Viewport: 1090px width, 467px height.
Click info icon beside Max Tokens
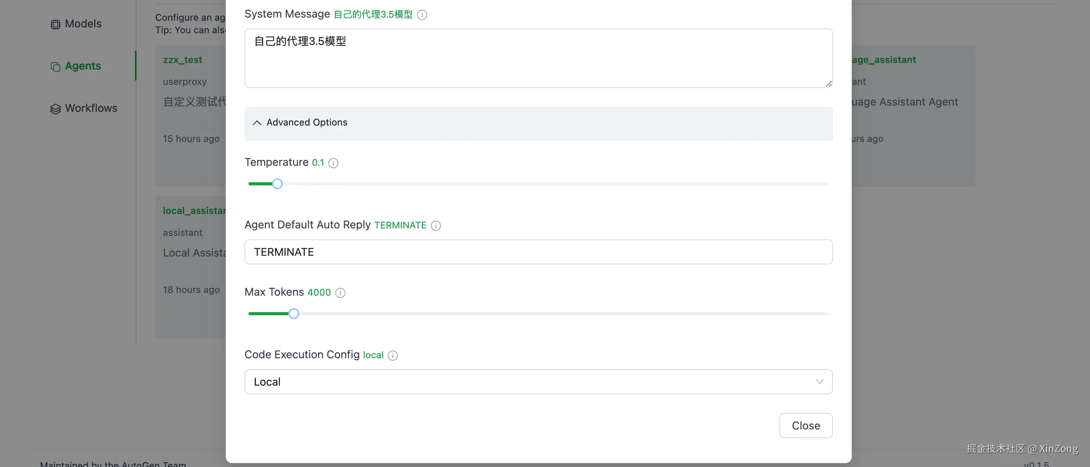[340, 293]
